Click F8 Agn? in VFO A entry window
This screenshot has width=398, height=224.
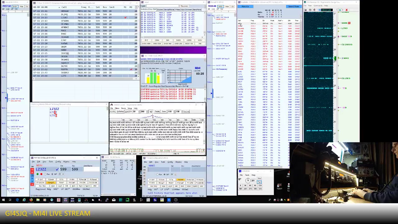click(x=51, y=183)
